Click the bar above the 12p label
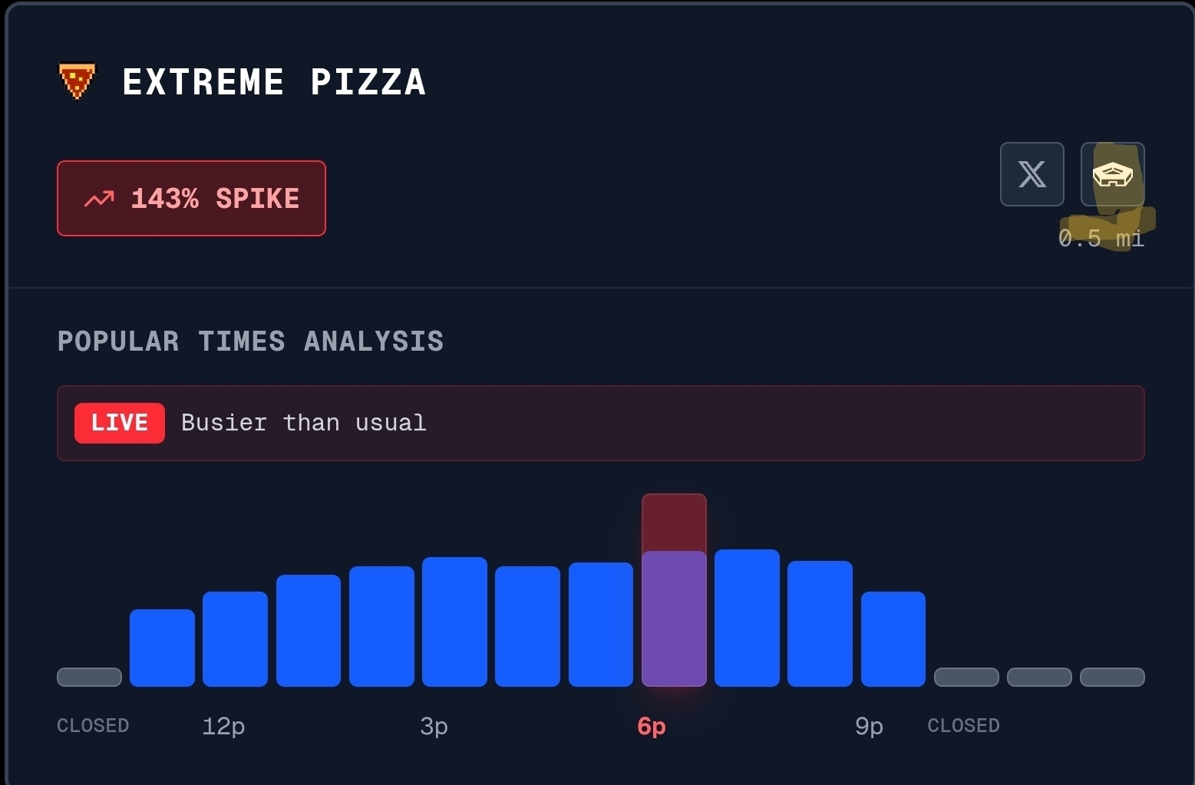 (235, 638)
